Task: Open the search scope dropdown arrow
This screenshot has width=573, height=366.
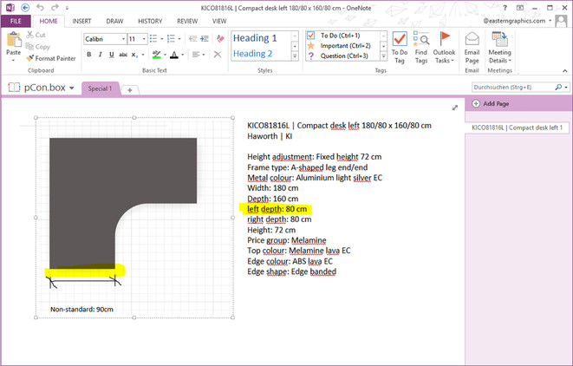Action: [x=566, y=88]
